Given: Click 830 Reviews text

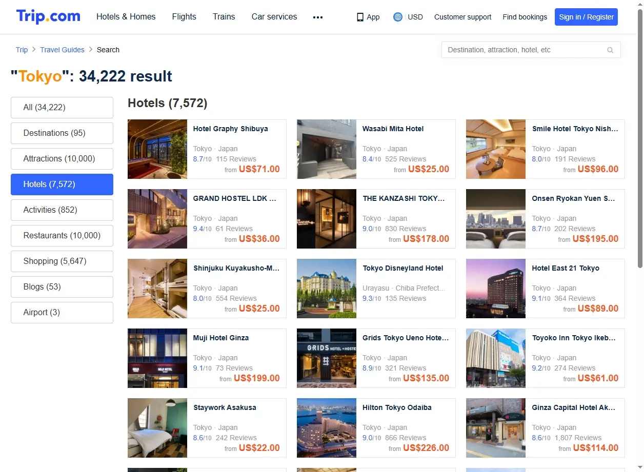Looking at the screenshot, I should (x=406, y=229).
